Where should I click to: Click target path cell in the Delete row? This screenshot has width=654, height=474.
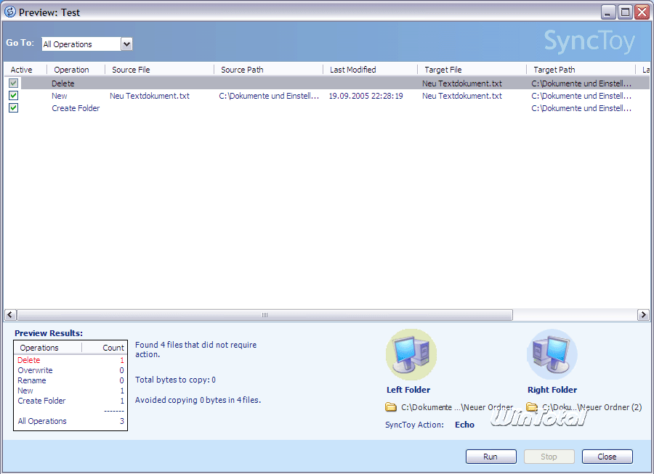[581, 83]
